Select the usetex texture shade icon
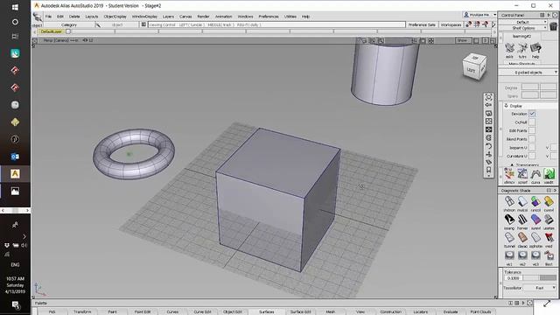This screenshot has width=560, height=315. 549,220
